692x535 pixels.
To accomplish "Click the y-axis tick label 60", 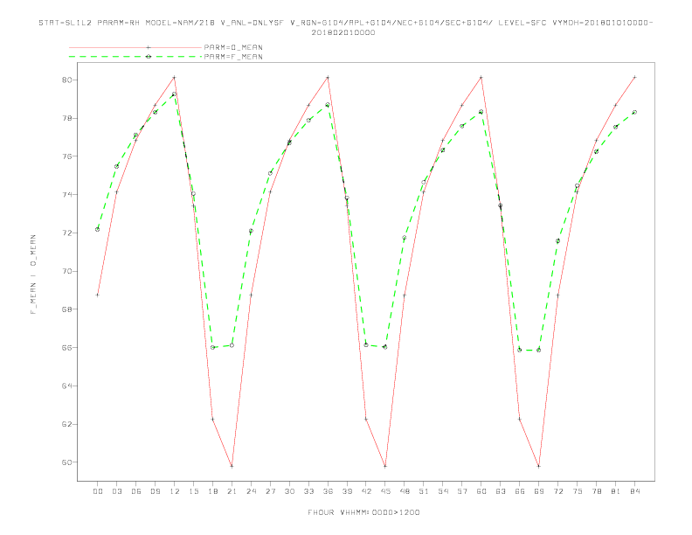I will tap(67, 462).
